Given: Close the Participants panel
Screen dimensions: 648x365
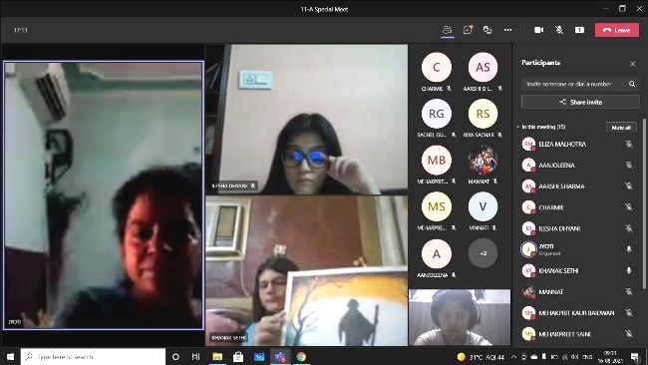Looking at the screenshot, I should point(633,64).
